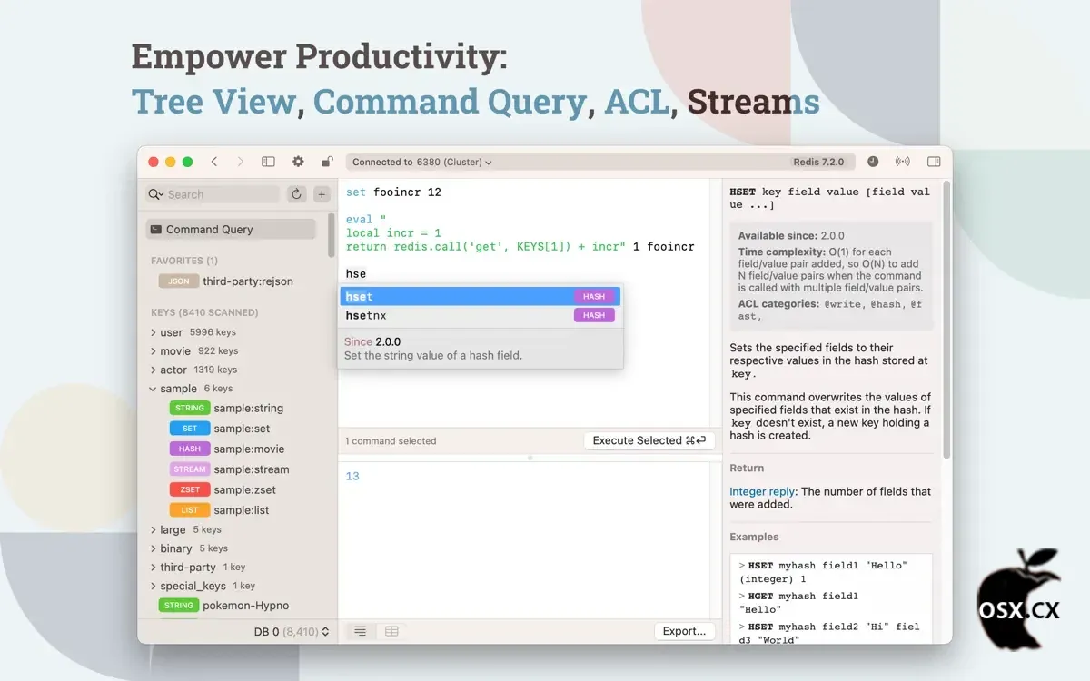
Task: Select the sample:list key
Action: [x=242, y=510]
